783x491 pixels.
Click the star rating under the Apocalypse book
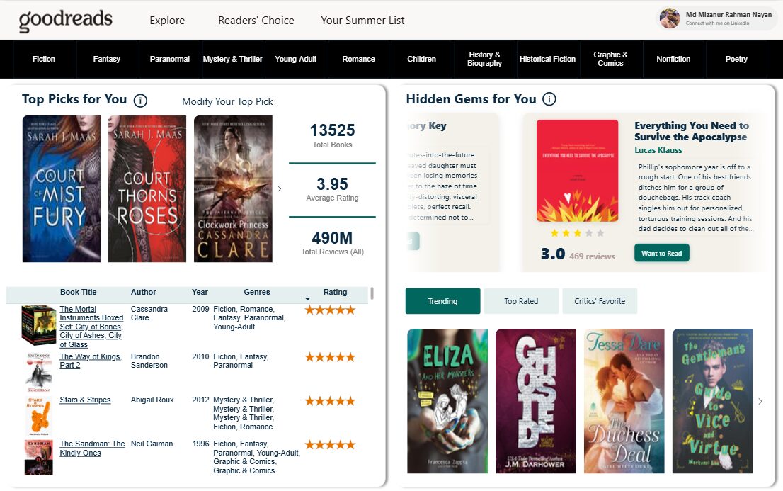pyautogui.click(x=577, y=232)
